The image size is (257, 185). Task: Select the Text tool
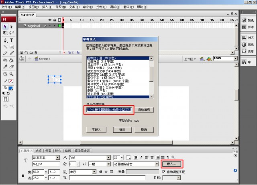click(11, 40)
